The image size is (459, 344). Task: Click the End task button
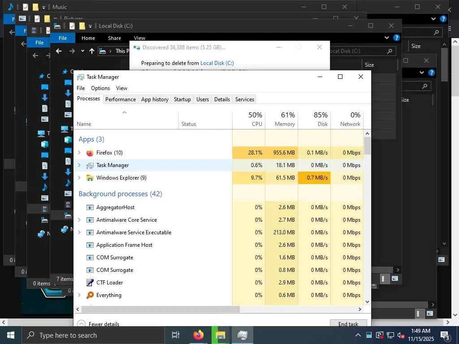[x=348, y=323]
